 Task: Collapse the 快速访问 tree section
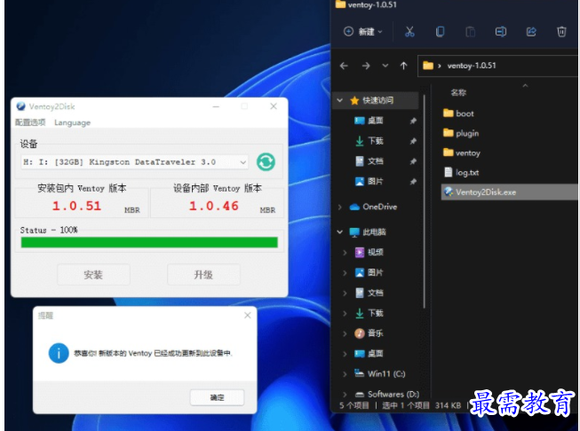pyautogui.click(x=339, y=100)
